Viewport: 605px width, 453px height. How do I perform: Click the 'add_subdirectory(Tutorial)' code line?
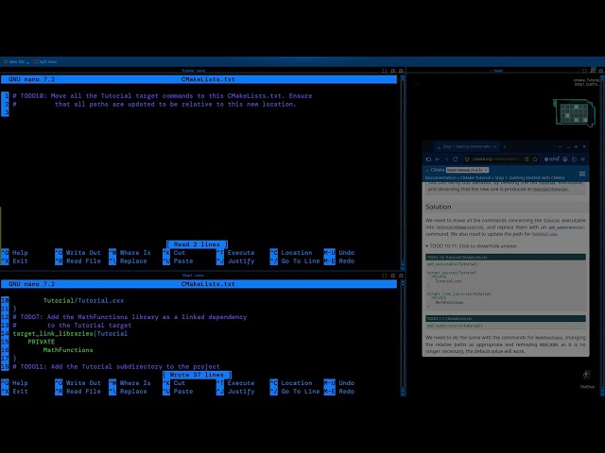455,326
